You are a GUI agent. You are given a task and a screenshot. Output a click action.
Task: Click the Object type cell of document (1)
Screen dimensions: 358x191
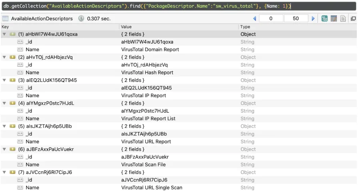(x=248, y=34)
